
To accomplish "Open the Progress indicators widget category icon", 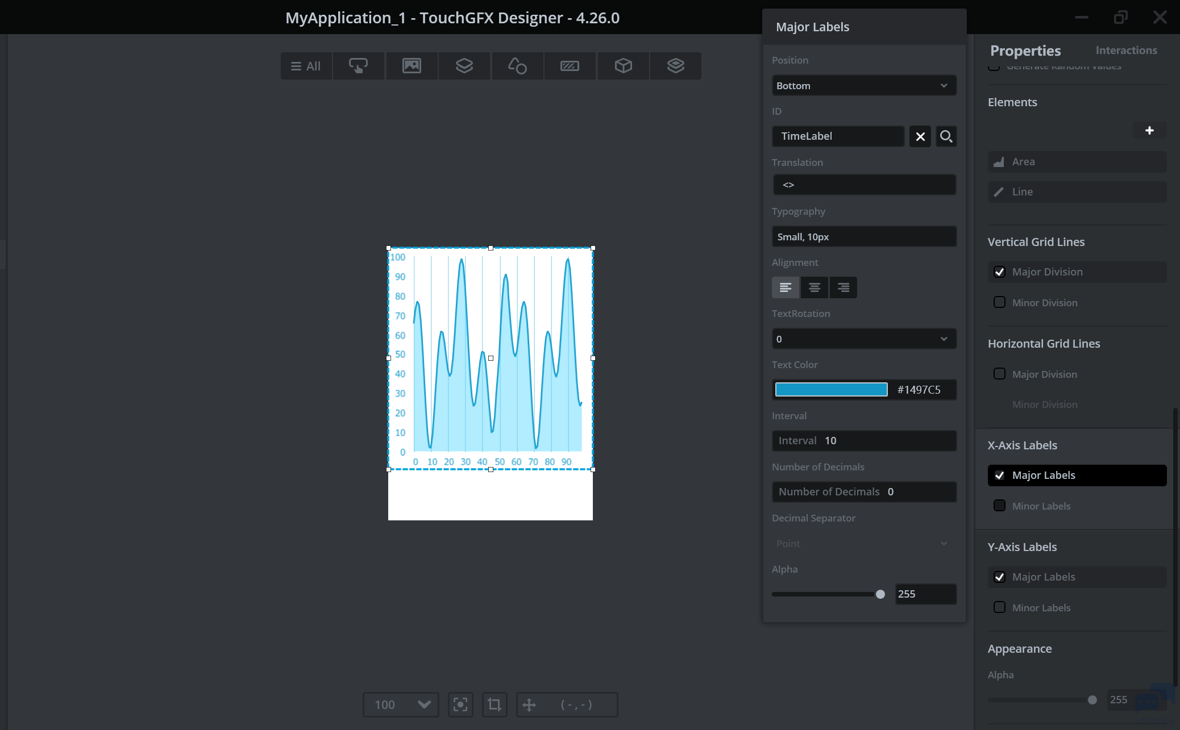I will pyautogui.click(x=570, y=66).
